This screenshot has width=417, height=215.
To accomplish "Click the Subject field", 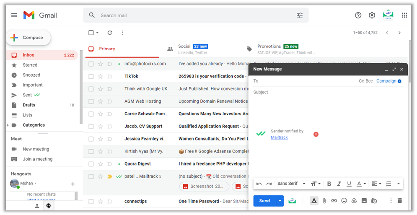I will [328, 92].
